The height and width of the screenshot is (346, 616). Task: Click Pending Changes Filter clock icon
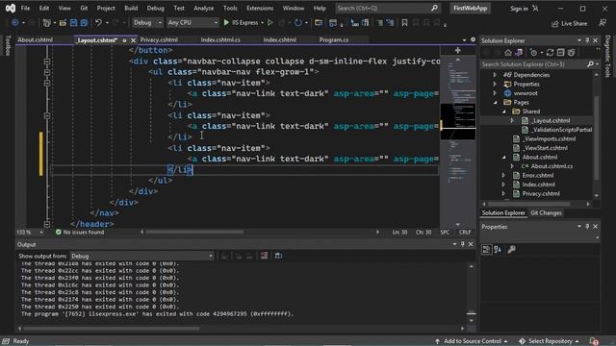coord(533,52)
